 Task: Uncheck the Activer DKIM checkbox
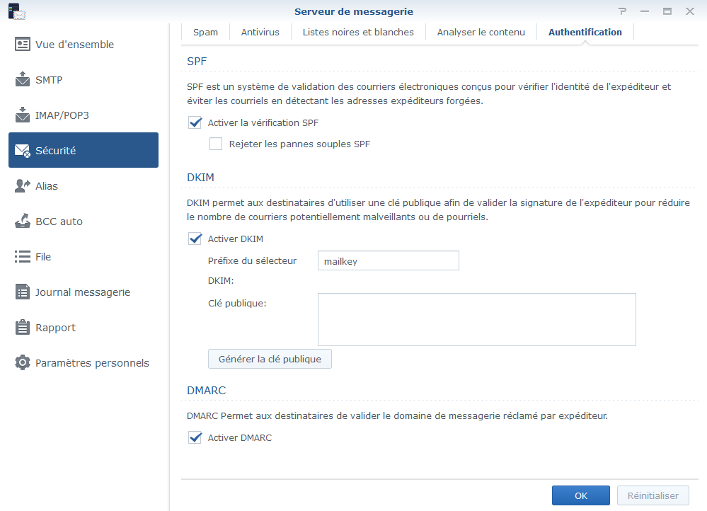(x=195, y=239)
